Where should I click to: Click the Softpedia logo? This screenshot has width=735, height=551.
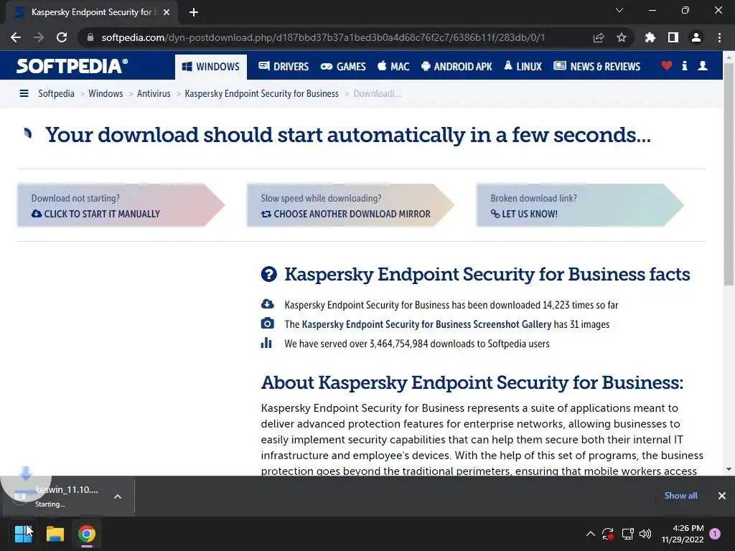[x=72, y=66]
